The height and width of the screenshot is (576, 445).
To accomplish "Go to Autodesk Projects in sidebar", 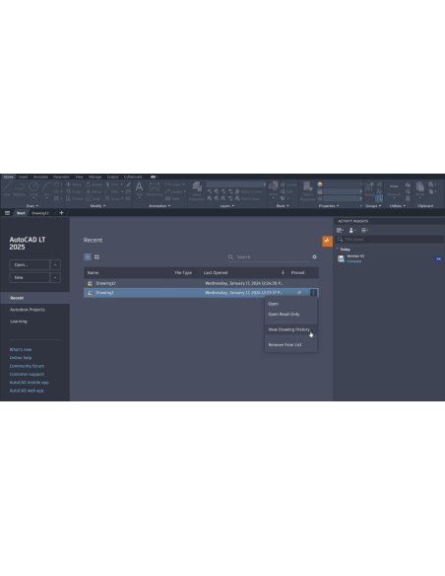I will 28,310.
